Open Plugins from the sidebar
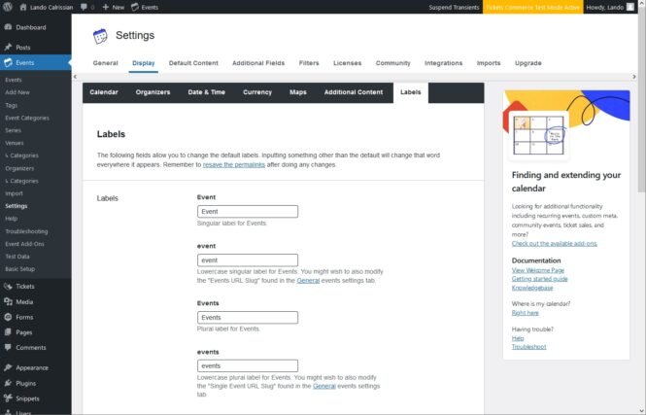646x415 pixels. coord(27,383)
